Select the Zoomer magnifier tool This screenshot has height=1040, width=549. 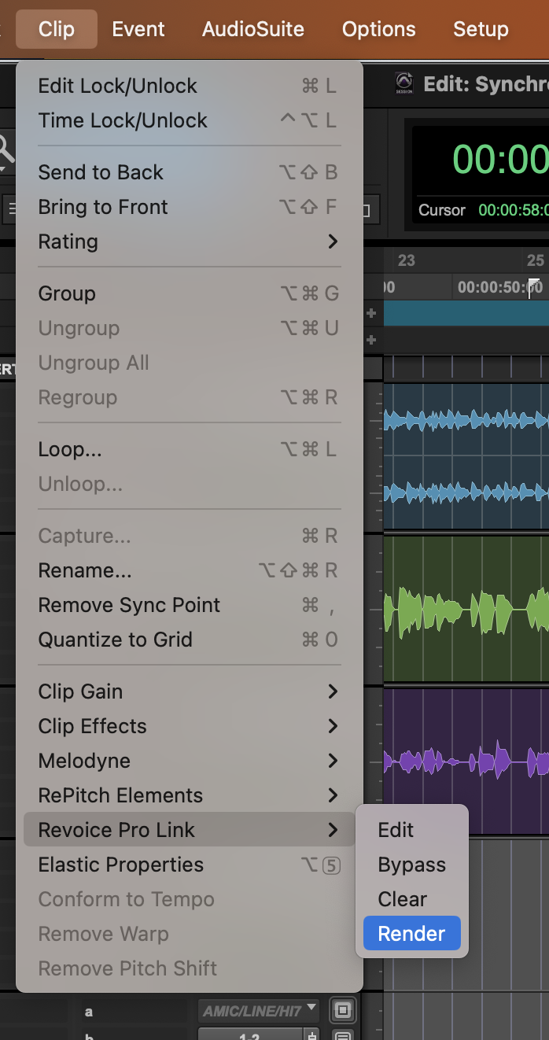[x=6, y=149]
